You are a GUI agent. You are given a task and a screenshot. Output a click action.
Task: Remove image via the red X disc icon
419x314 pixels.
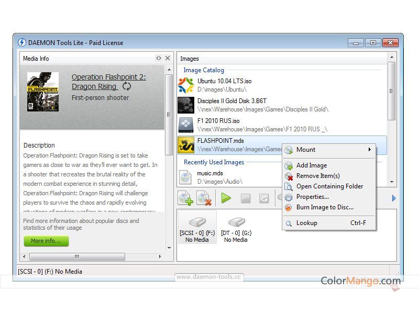(204, 198)
